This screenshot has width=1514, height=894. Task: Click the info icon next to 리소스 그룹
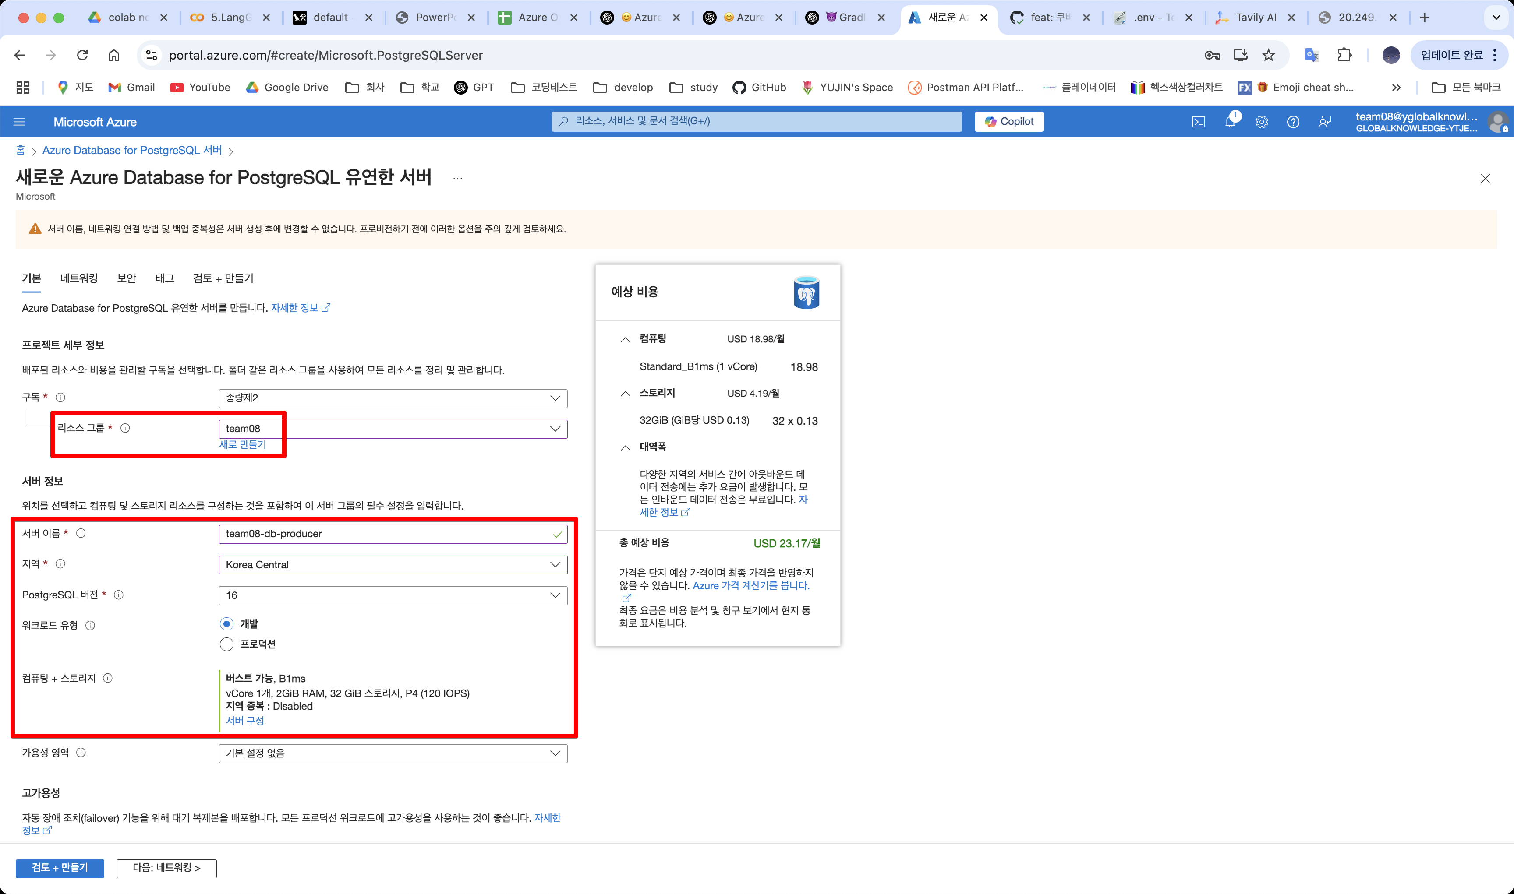[125, 428]
